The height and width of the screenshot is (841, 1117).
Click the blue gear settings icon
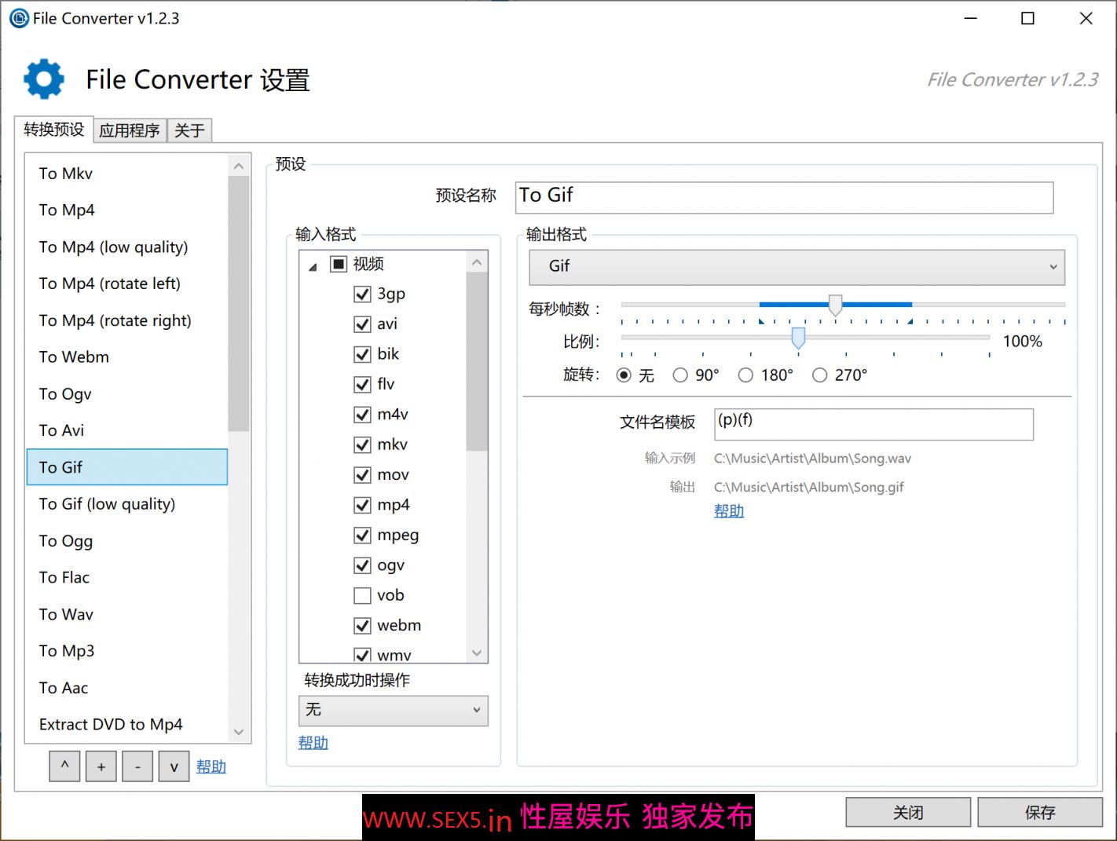[44, 79]
